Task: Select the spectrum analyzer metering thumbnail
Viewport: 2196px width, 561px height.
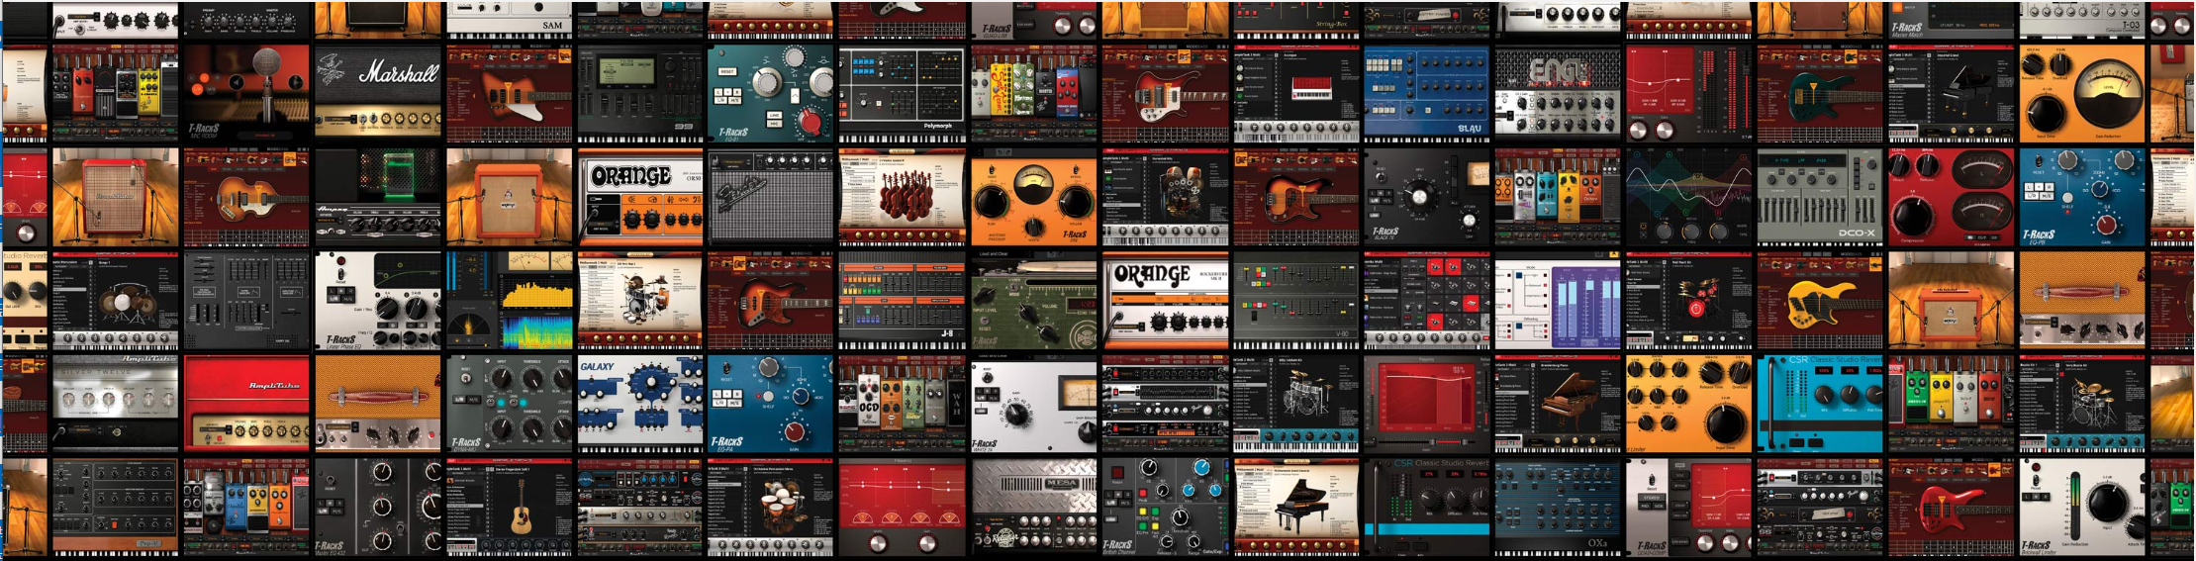Action: coord(509,301)
